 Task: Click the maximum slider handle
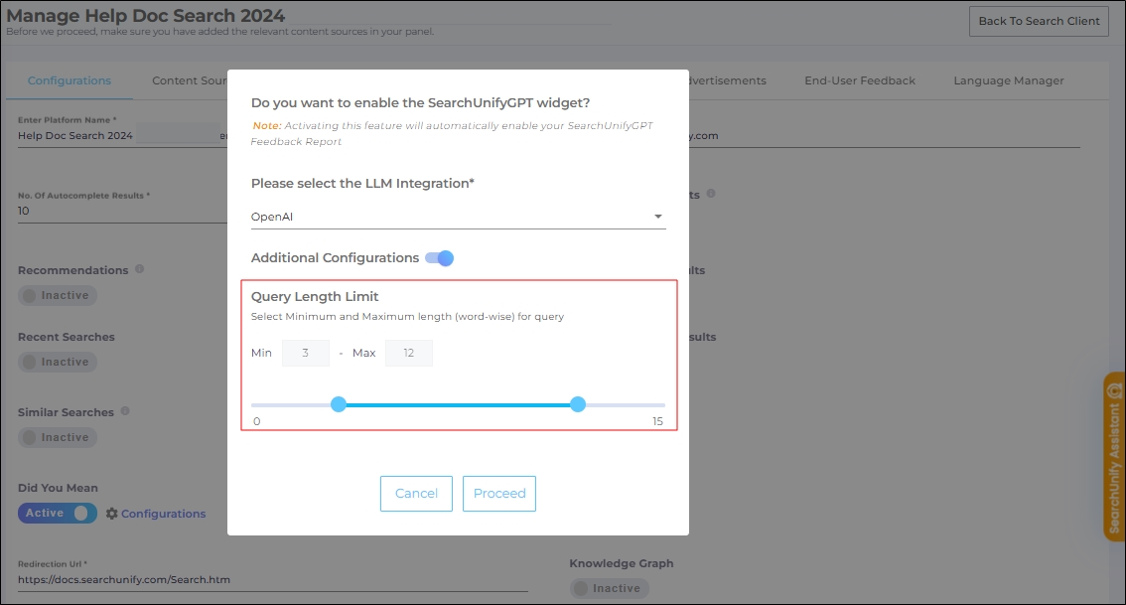pyautogui.click(x=578, y=404)
